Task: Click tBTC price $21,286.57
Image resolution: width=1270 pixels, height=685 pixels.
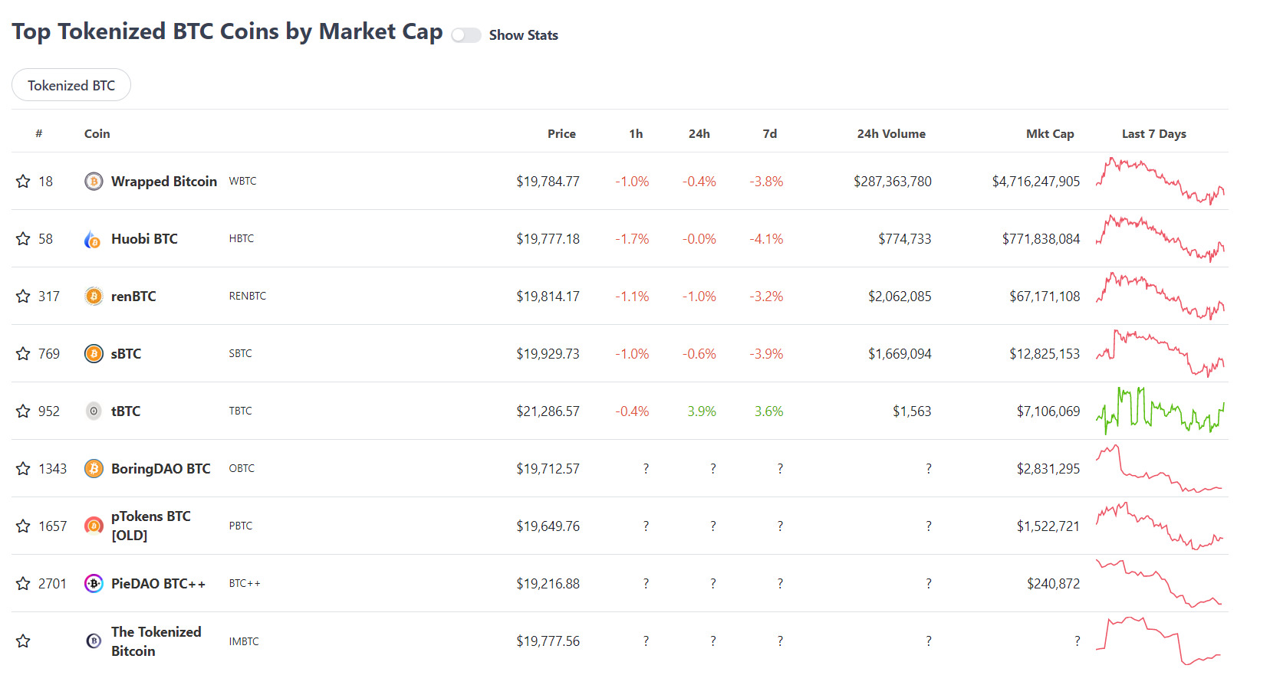Action: pyautogui.click(x=548, y=411)
